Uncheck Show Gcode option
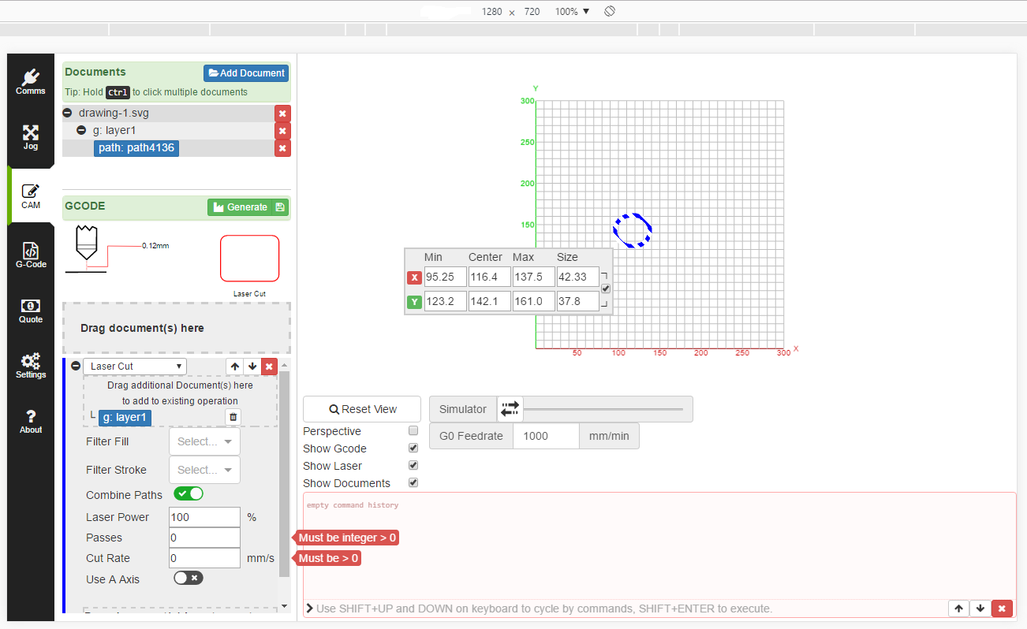This screenshot has width=1027, height=629. click(x=413, y=448)
